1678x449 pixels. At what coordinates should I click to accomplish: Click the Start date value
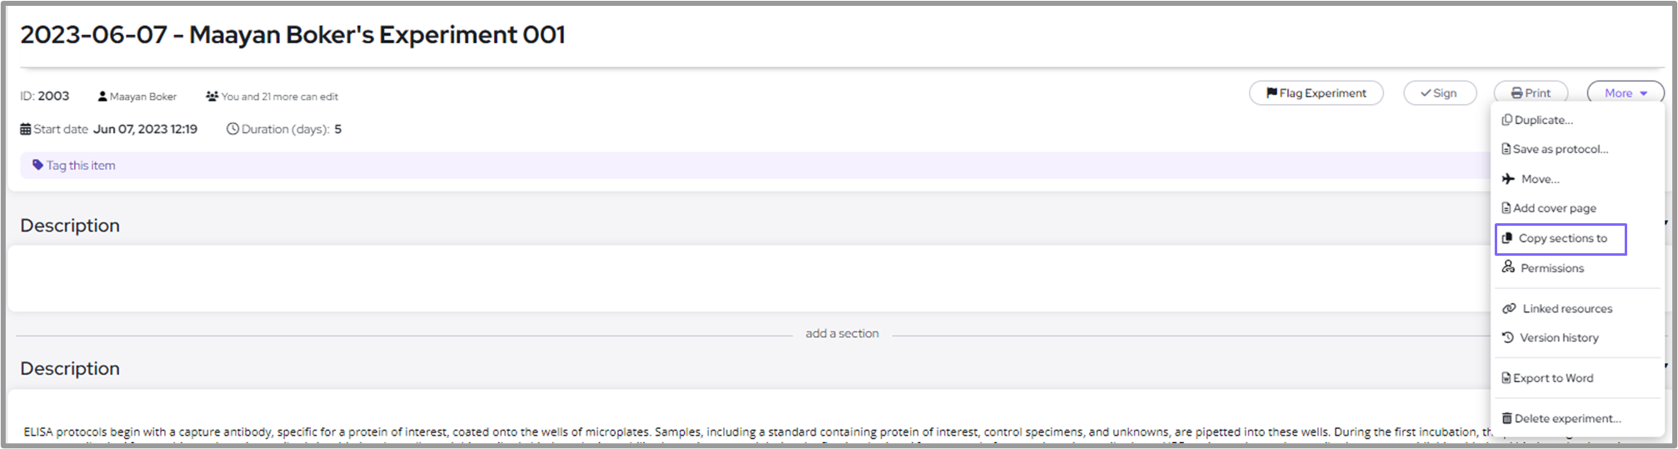point(145,129)
